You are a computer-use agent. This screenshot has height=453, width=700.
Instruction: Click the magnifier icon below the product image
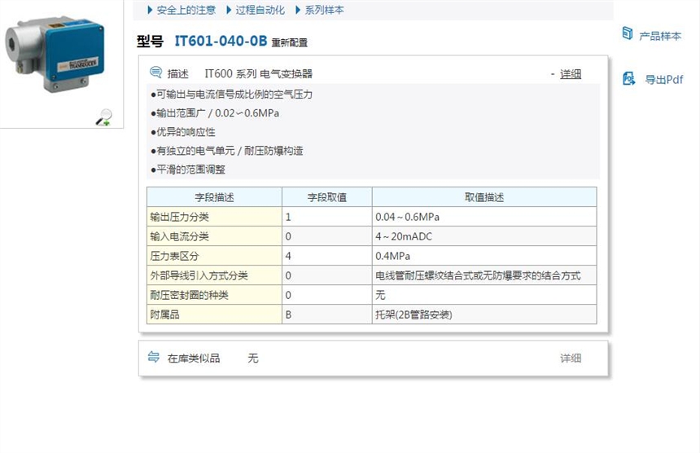click(x=103, y=117)
